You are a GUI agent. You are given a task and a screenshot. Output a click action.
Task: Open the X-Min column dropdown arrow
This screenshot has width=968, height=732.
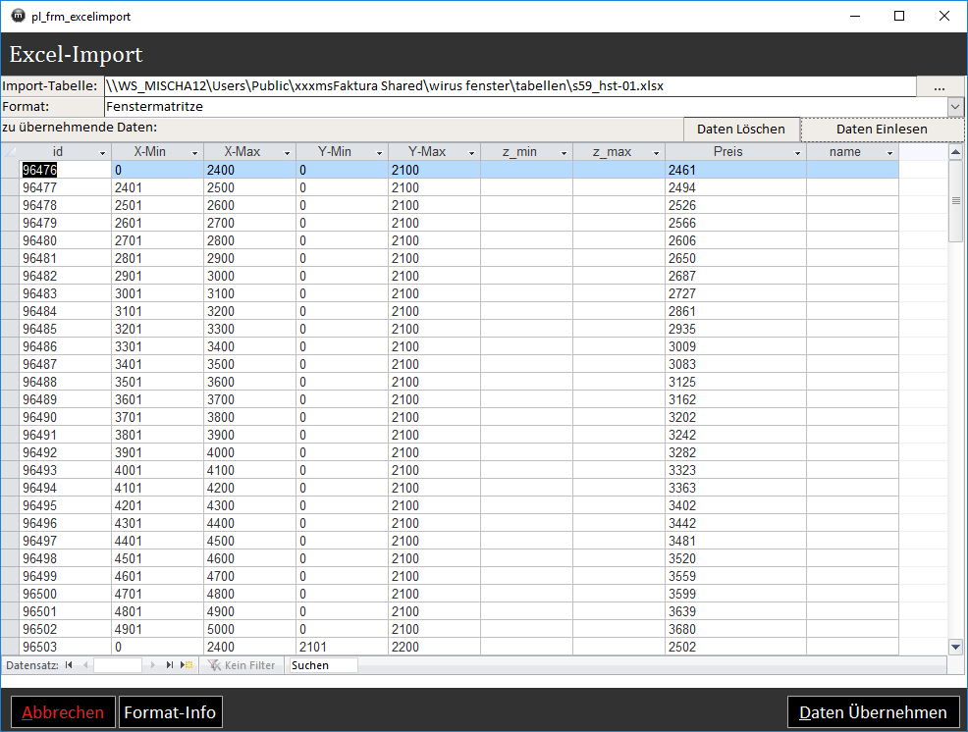point(194,152)
